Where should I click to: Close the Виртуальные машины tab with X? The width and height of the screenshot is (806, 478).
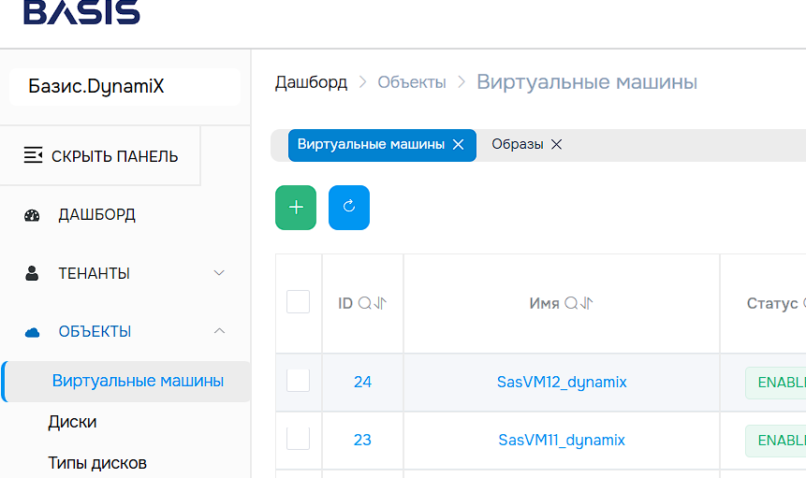(458, 145)
